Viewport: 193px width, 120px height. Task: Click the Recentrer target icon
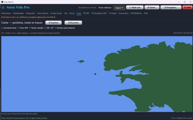[69, 23]
